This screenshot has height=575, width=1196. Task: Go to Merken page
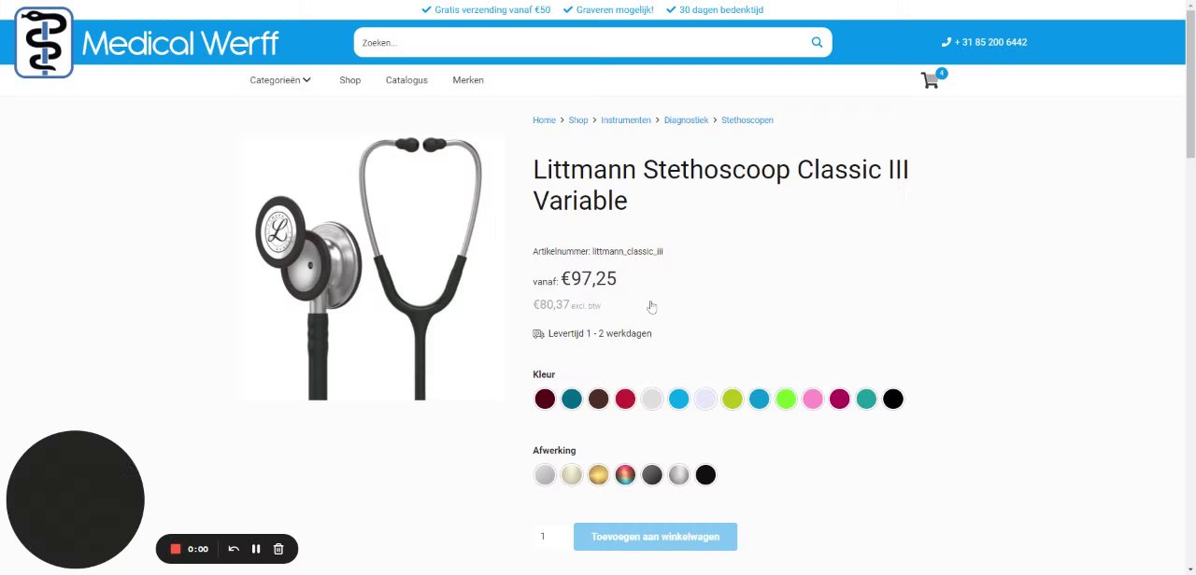(x=468, y=80)
